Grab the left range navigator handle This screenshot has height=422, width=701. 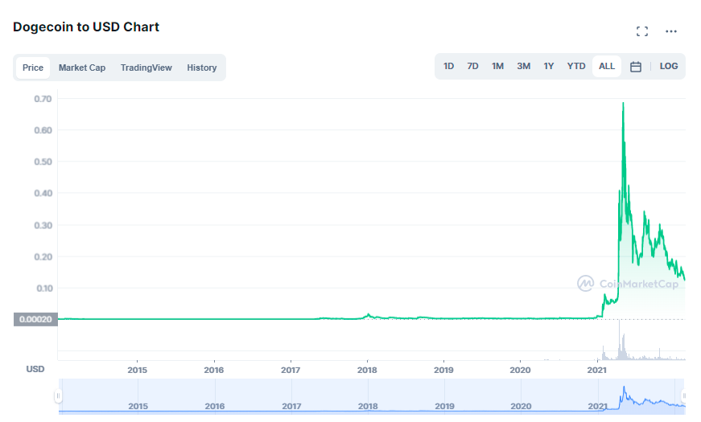click(58, 395)
